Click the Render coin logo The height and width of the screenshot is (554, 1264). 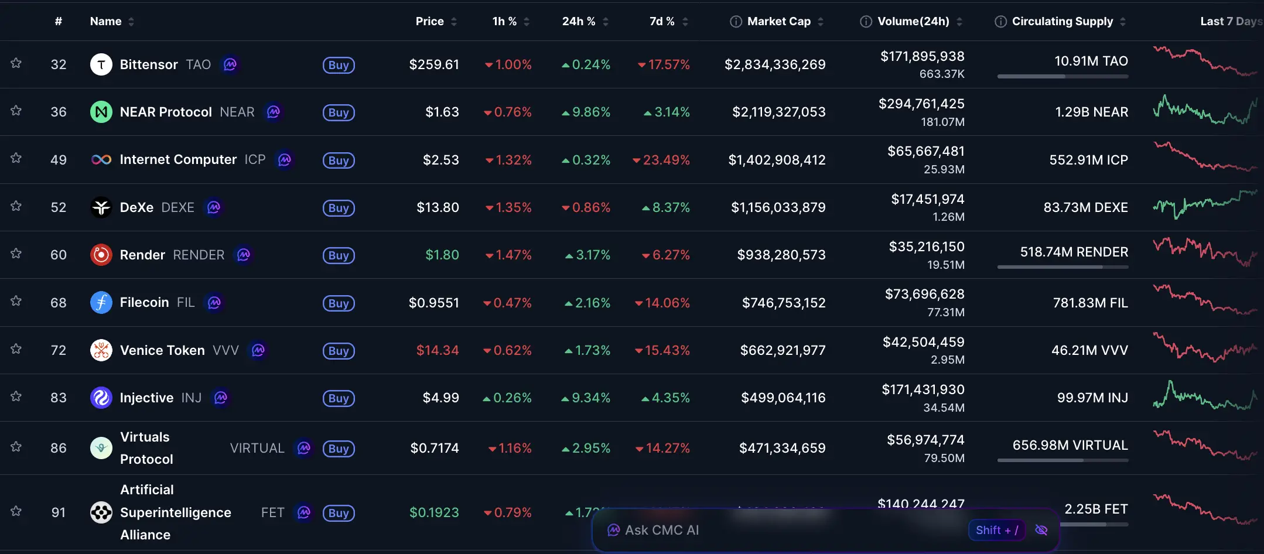[x=101, y=255]
